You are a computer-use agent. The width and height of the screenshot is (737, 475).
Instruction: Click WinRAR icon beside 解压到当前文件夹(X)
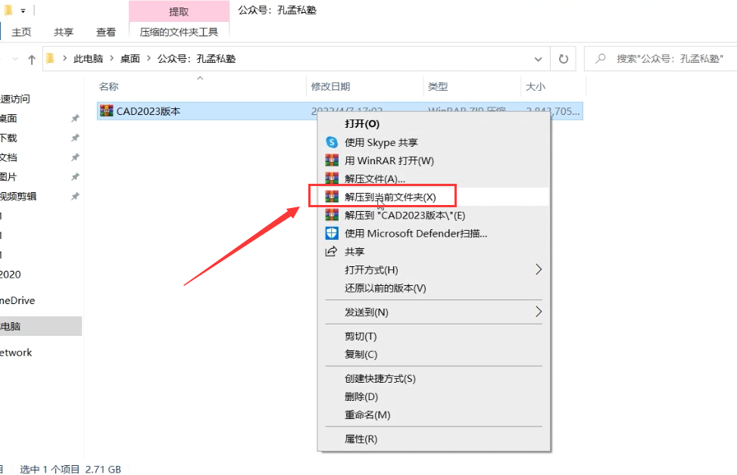click(332, 197)
